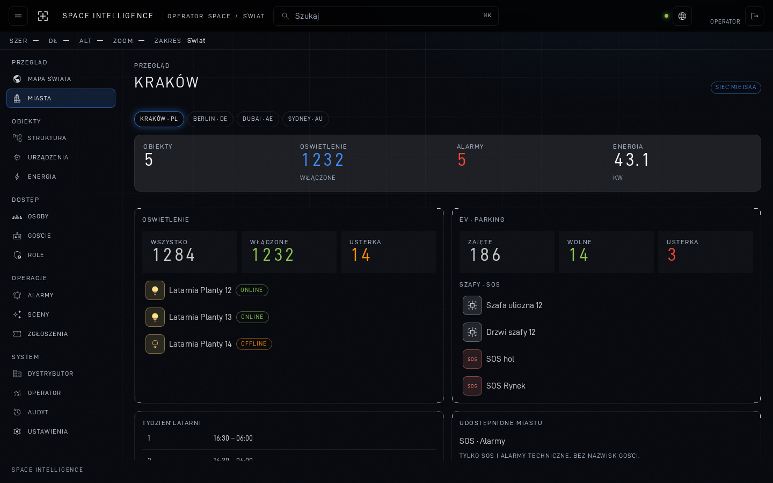This screenshot has width=773, height=483.
Task: Open the globe language selector icon
Action: (x=682, y=16)
